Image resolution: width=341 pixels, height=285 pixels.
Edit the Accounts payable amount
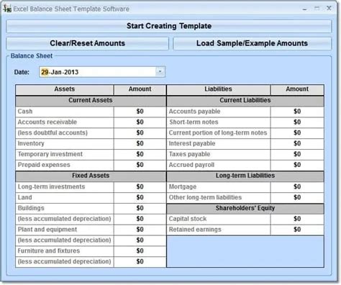pyautogui.click(x=297, y=112)
